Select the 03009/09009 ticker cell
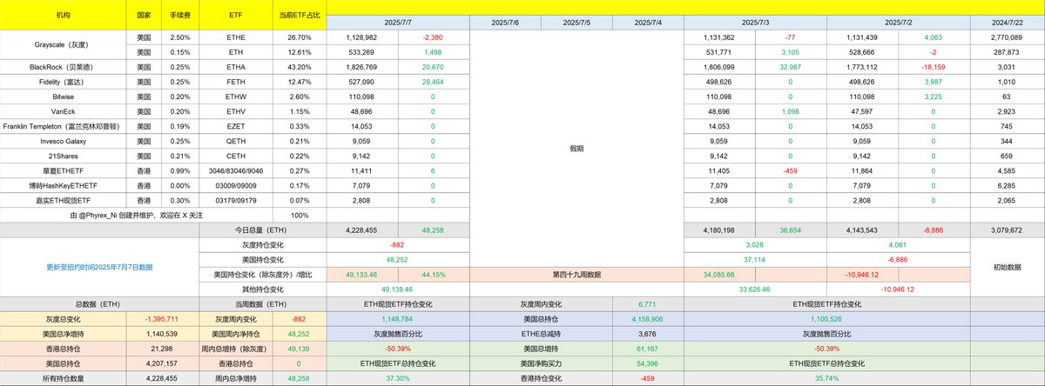This screenshot has height=386, width=1045. (x=235, y=185)
